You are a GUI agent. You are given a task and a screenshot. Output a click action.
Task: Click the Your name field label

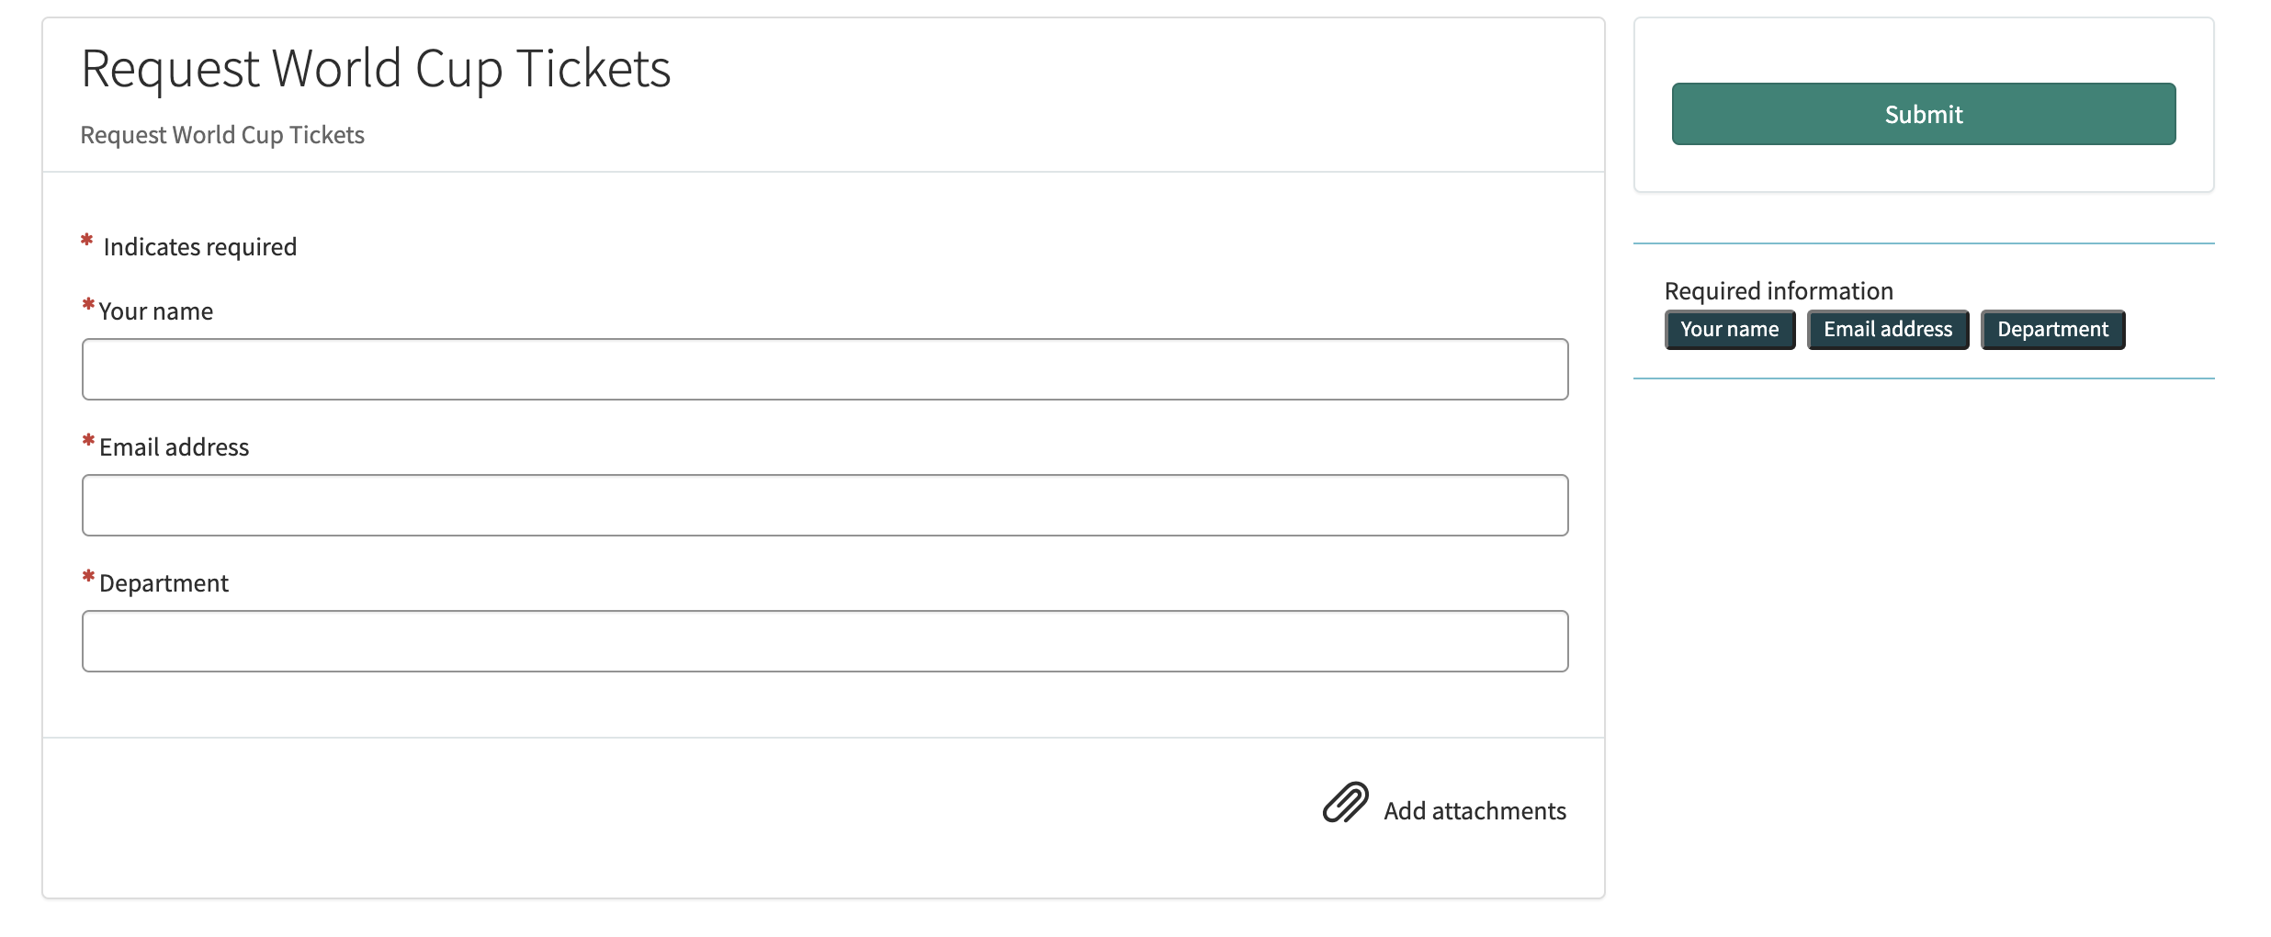[x=154, y=310]
